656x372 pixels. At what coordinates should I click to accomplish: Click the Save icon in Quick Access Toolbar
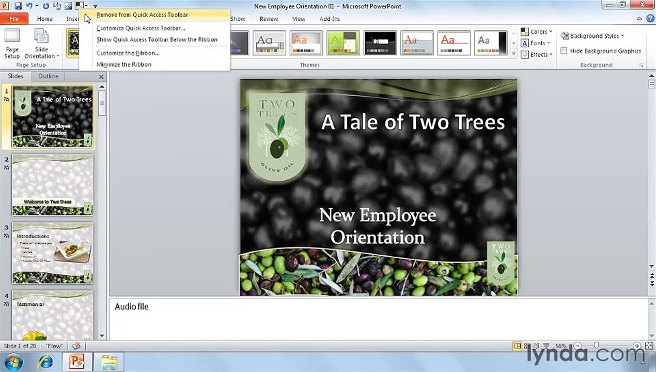tap(18, 6)
